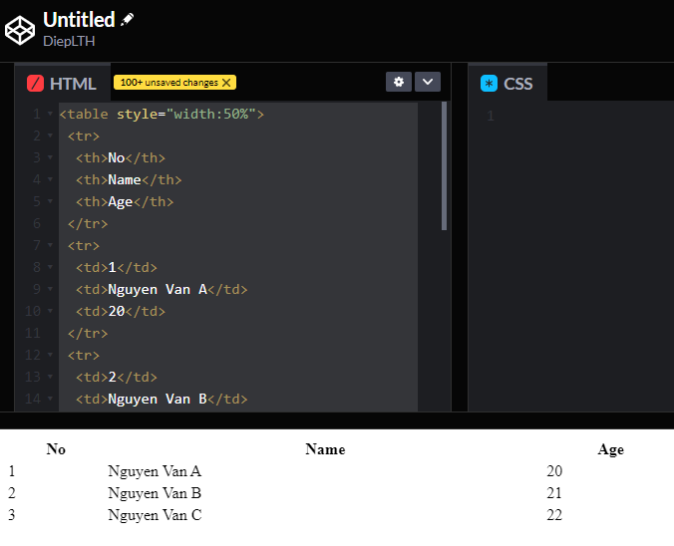
Task: Fold the tr block on line 2
Action: pyautogui.click(x=50, y=136)
